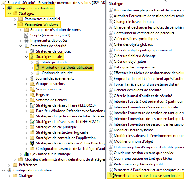This screenshot has width=184, height=179.
Task: Click the Stratégies de réseau sans fil icon
Action: [32, 122]
